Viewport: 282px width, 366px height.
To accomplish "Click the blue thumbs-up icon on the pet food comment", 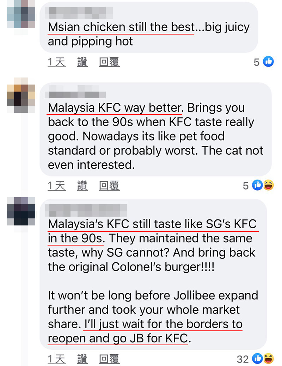I will coord(257,185).
